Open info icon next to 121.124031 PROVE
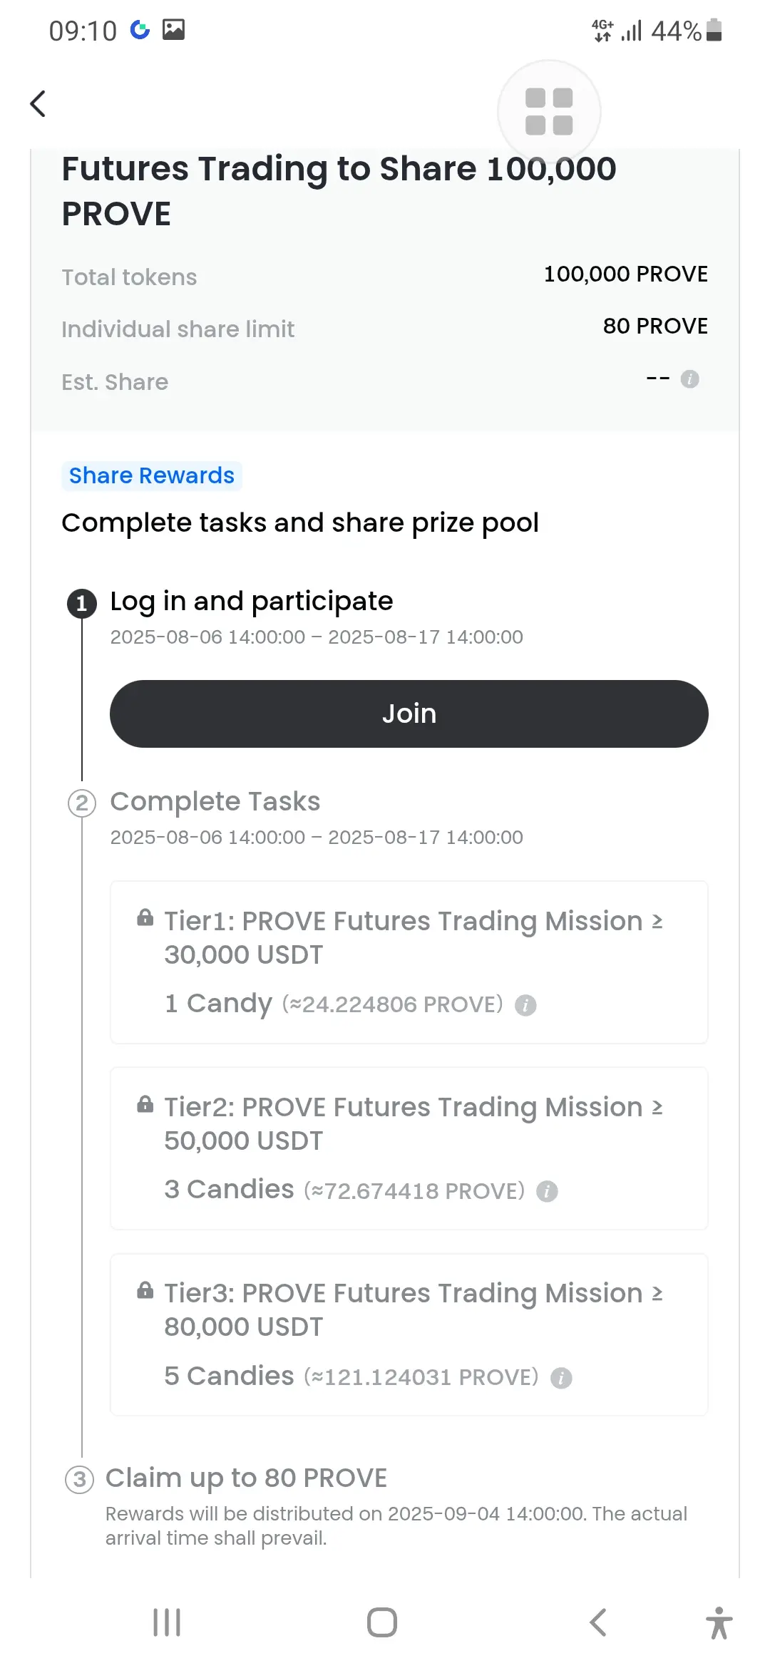The image size is (770, 1668). tap(561, 1378)
